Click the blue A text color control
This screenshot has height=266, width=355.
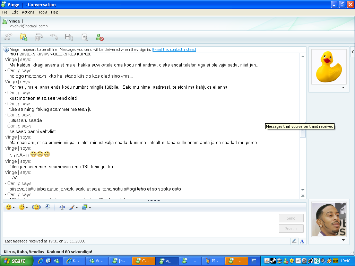click(302, 241)
